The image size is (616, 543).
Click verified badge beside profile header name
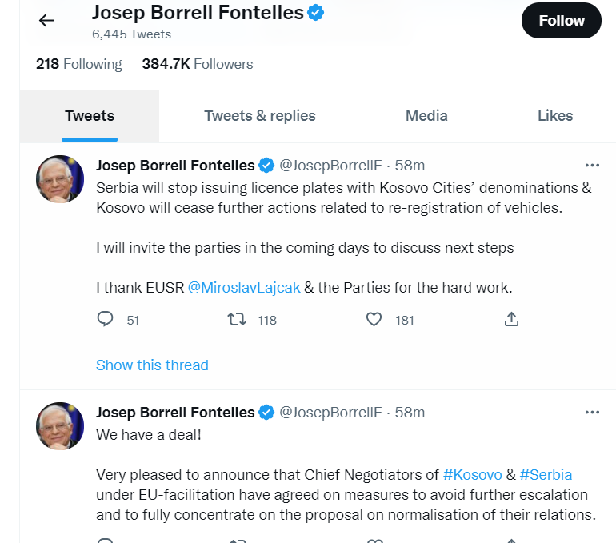click(x=317, y=13)
